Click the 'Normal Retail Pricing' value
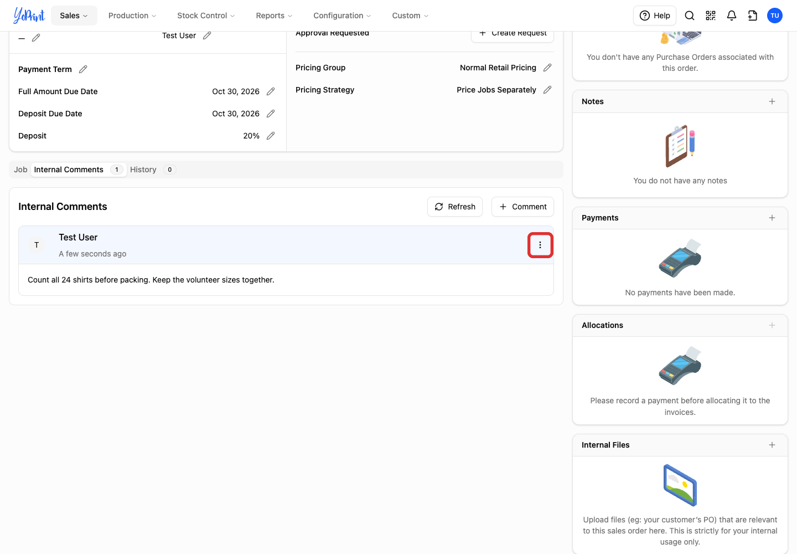Viewport: 797px width, 554px height. click(x=498, y=68)
